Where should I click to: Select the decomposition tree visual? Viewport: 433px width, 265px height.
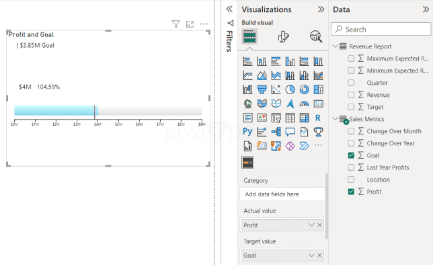[x=276, y=132]
